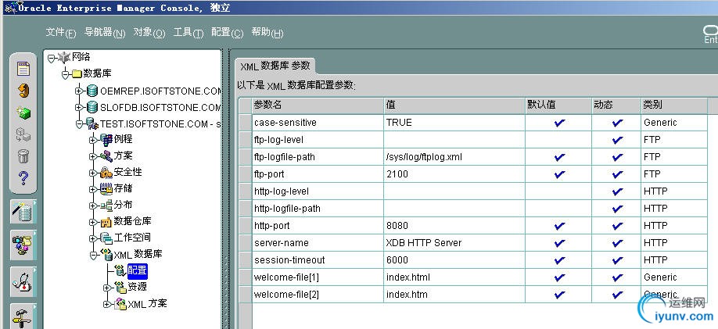718x329 pixels.
Task: Collapse the XML 数据库 tree node
Action: 93,255
